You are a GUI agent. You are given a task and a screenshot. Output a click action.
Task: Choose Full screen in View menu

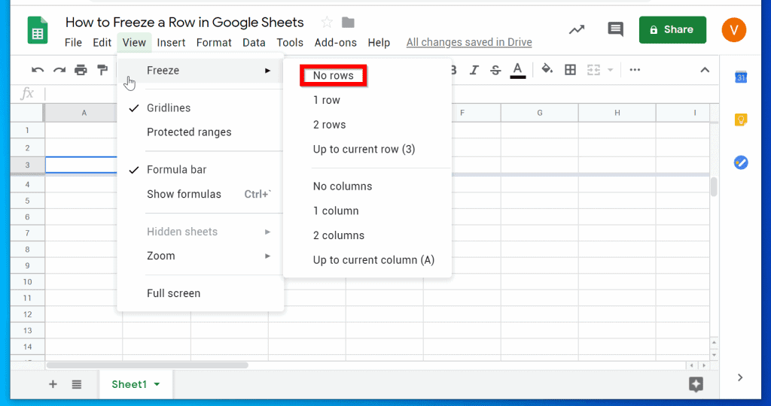point(200,293)
